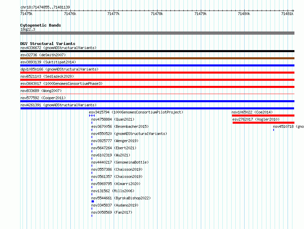
Task: Select the black nsv4336672 variant bar
Action: (x=157, y=51)
